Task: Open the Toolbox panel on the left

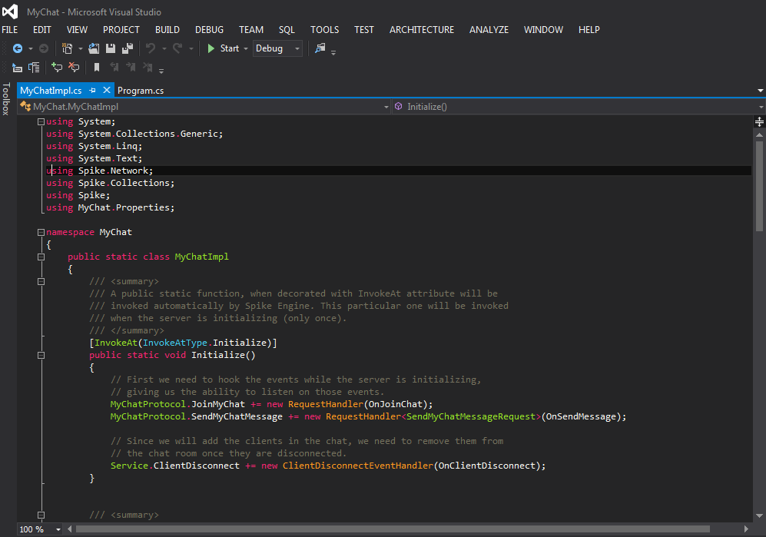Action: 6,100
